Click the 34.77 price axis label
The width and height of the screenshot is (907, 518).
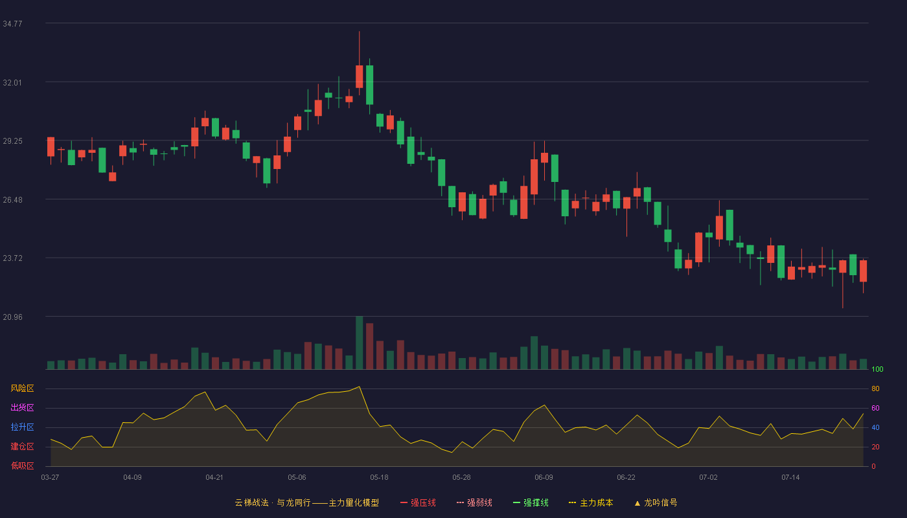[x=12, y=23]
